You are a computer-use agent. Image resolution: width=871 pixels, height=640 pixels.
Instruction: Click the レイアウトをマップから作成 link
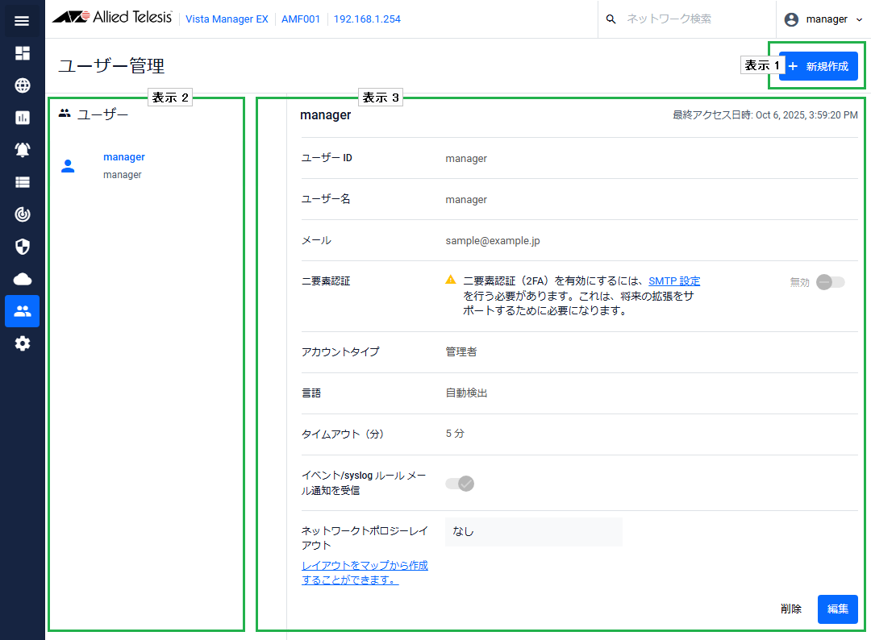tap(365, 565)
